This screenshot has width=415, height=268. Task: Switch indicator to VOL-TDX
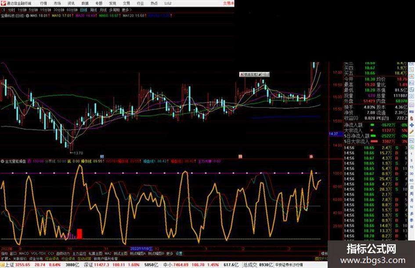pos(39,253)
